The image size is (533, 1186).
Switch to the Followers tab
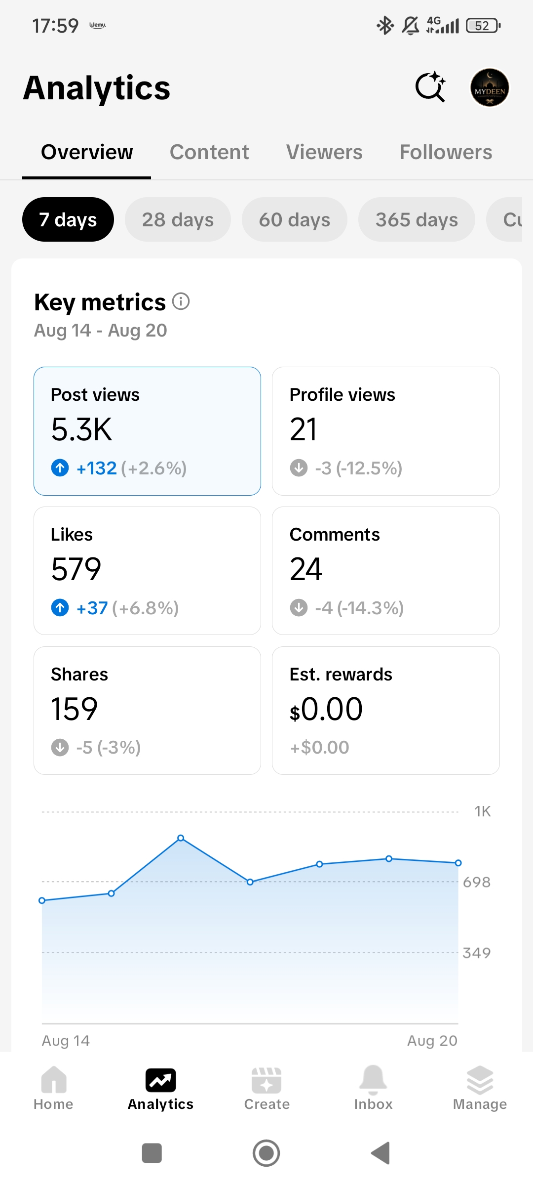tap(446, 152)
